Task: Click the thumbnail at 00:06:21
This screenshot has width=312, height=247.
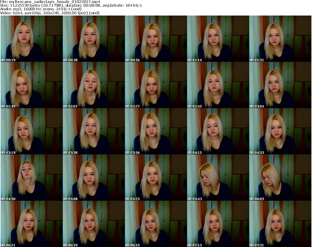Action: click(x=32, y=224)
